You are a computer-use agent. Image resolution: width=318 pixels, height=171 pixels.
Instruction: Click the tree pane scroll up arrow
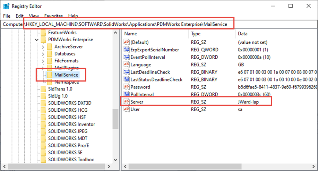115,33
